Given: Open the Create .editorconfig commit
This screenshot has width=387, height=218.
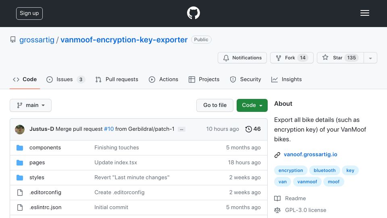Looking at the screenshot, I should click(119, 192).
